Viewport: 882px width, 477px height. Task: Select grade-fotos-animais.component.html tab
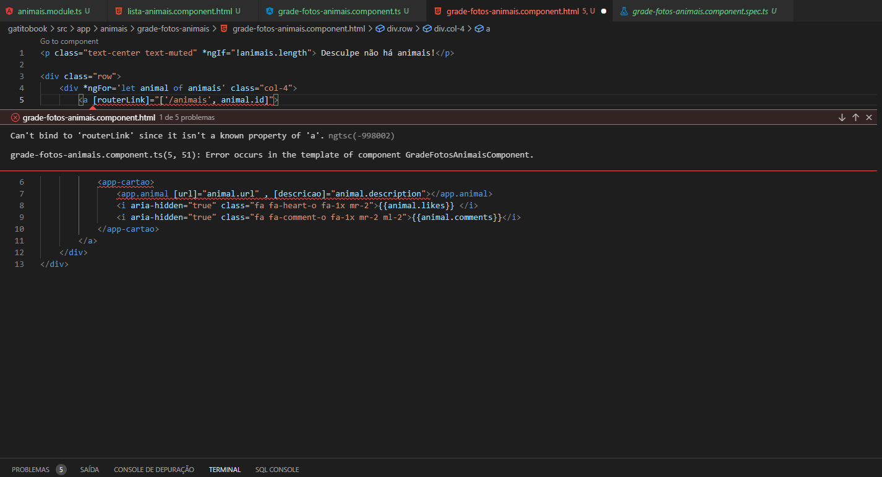pos(520,11)
